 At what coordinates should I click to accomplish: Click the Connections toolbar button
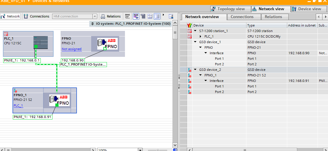[x=37, y=16]
